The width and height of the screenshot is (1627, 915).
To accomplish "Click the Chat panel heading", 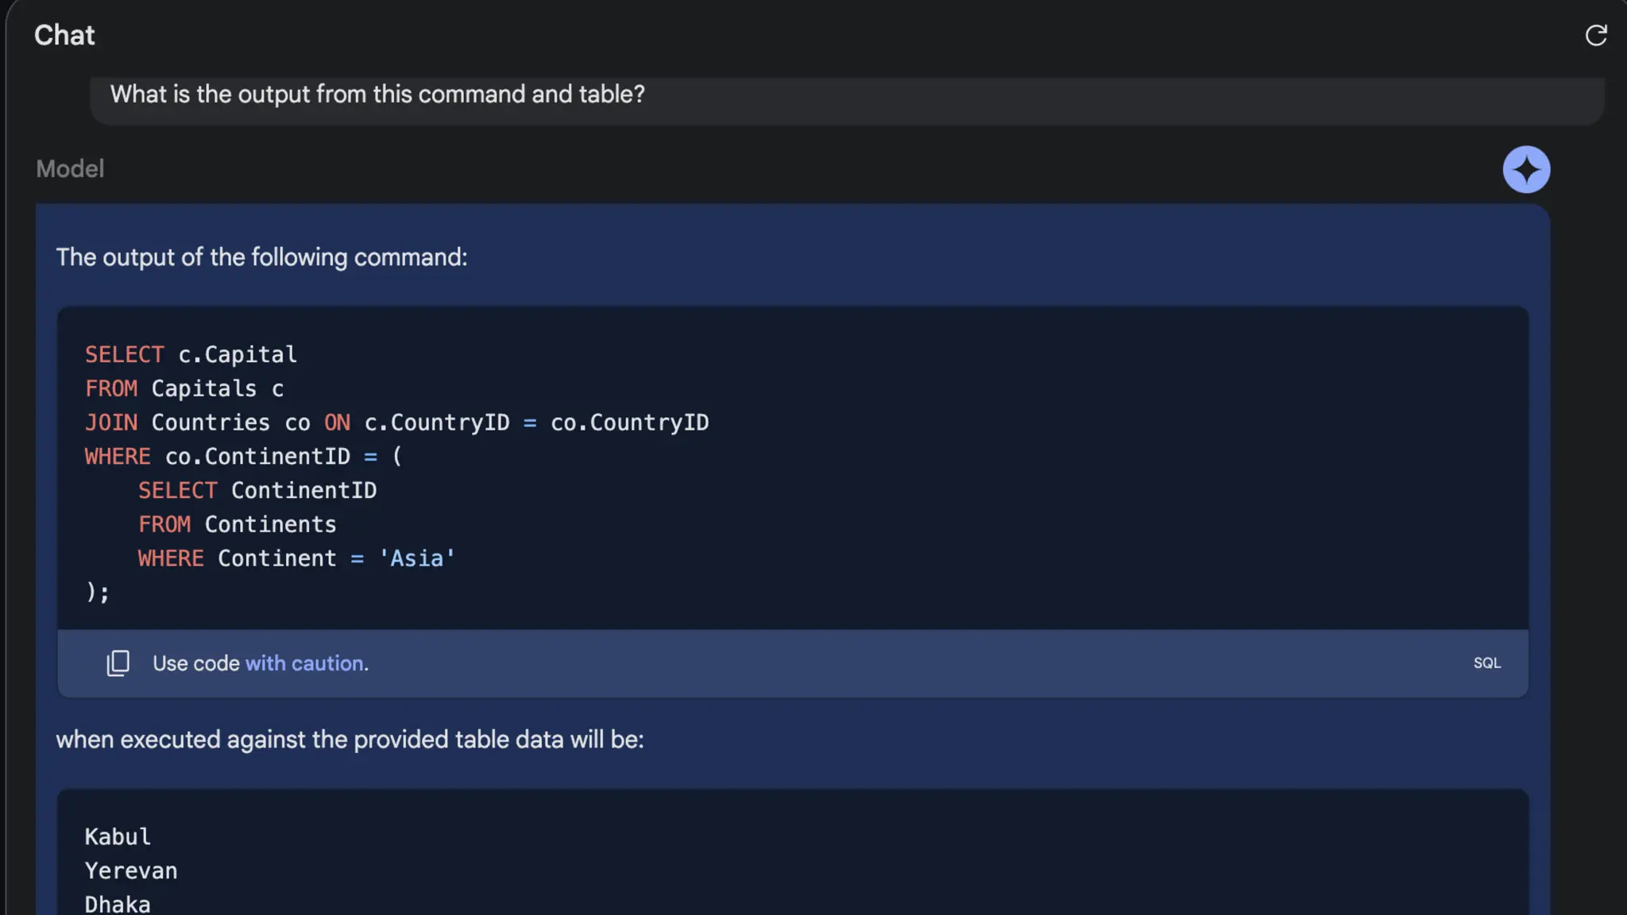I will 64,35.
